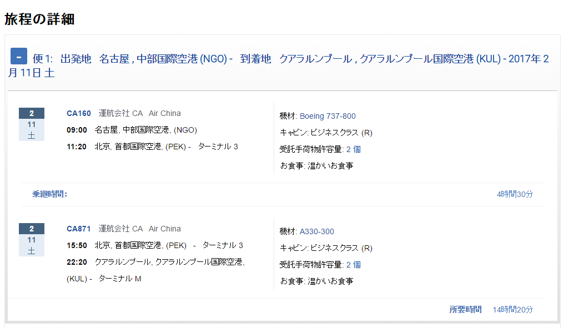Click the first flight's 2 個 baggage allowance link

[354, 149]
